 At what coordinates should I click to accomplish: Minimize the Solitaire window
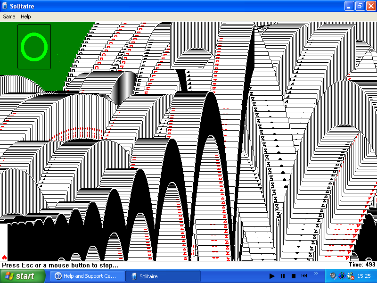349,6
